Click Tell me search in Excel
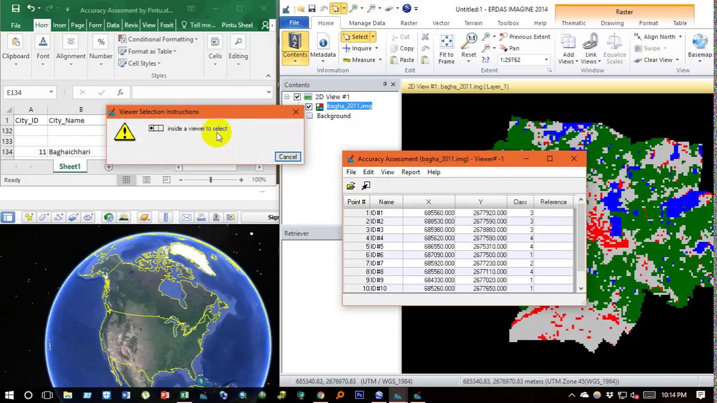The width and height of the screenshot is (717, 403). pyautogui.click(x=198, y=25)
